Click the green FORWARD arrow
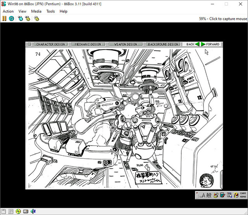Image resolution: width=248 pixels, height=215 pixels. [x=203, y=44]
